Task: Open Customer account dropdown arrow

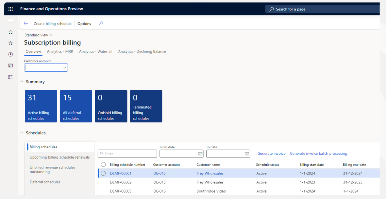Action: (x=65, y=68)
